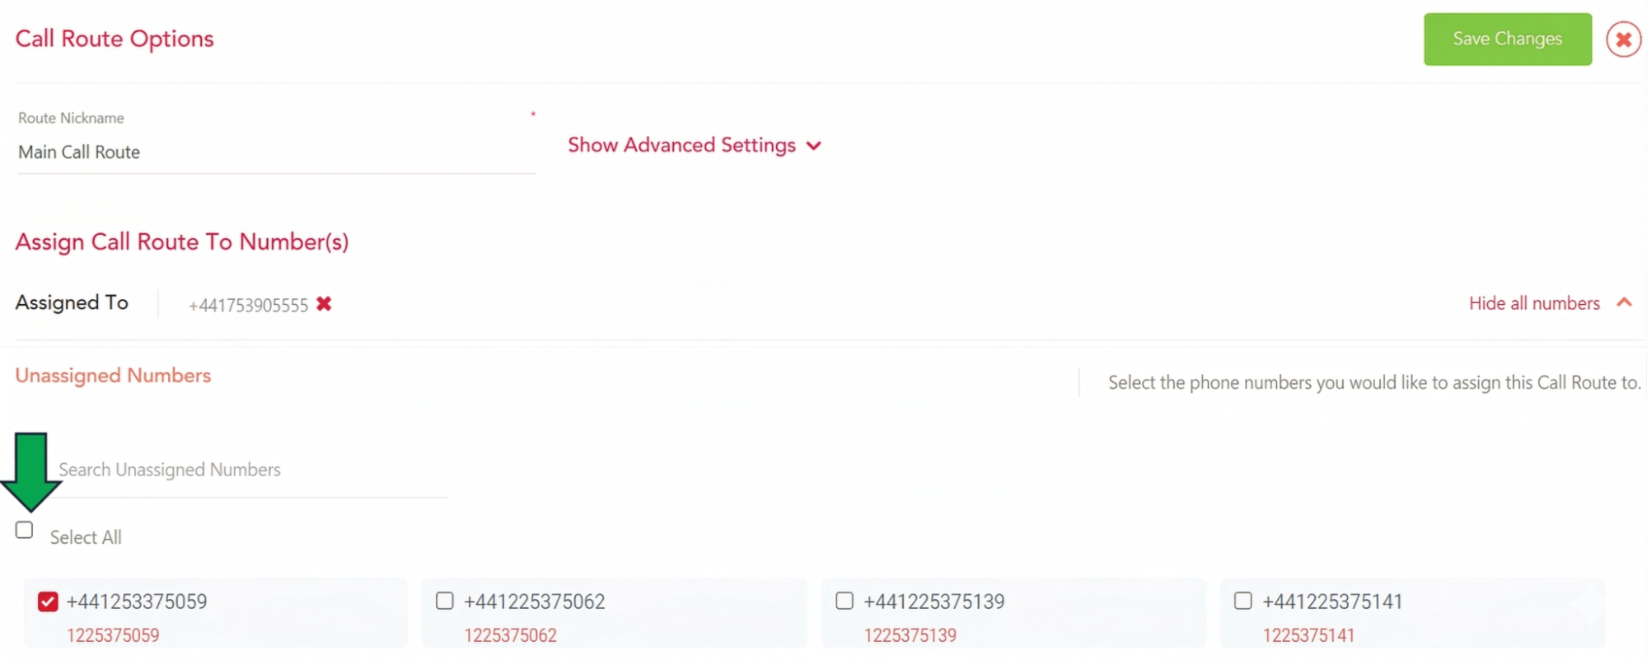This screenshot has height=660, width=1647.
Task: Remove assigned number +441753905555
Action: pyautogui.click(x=324, y=304)
